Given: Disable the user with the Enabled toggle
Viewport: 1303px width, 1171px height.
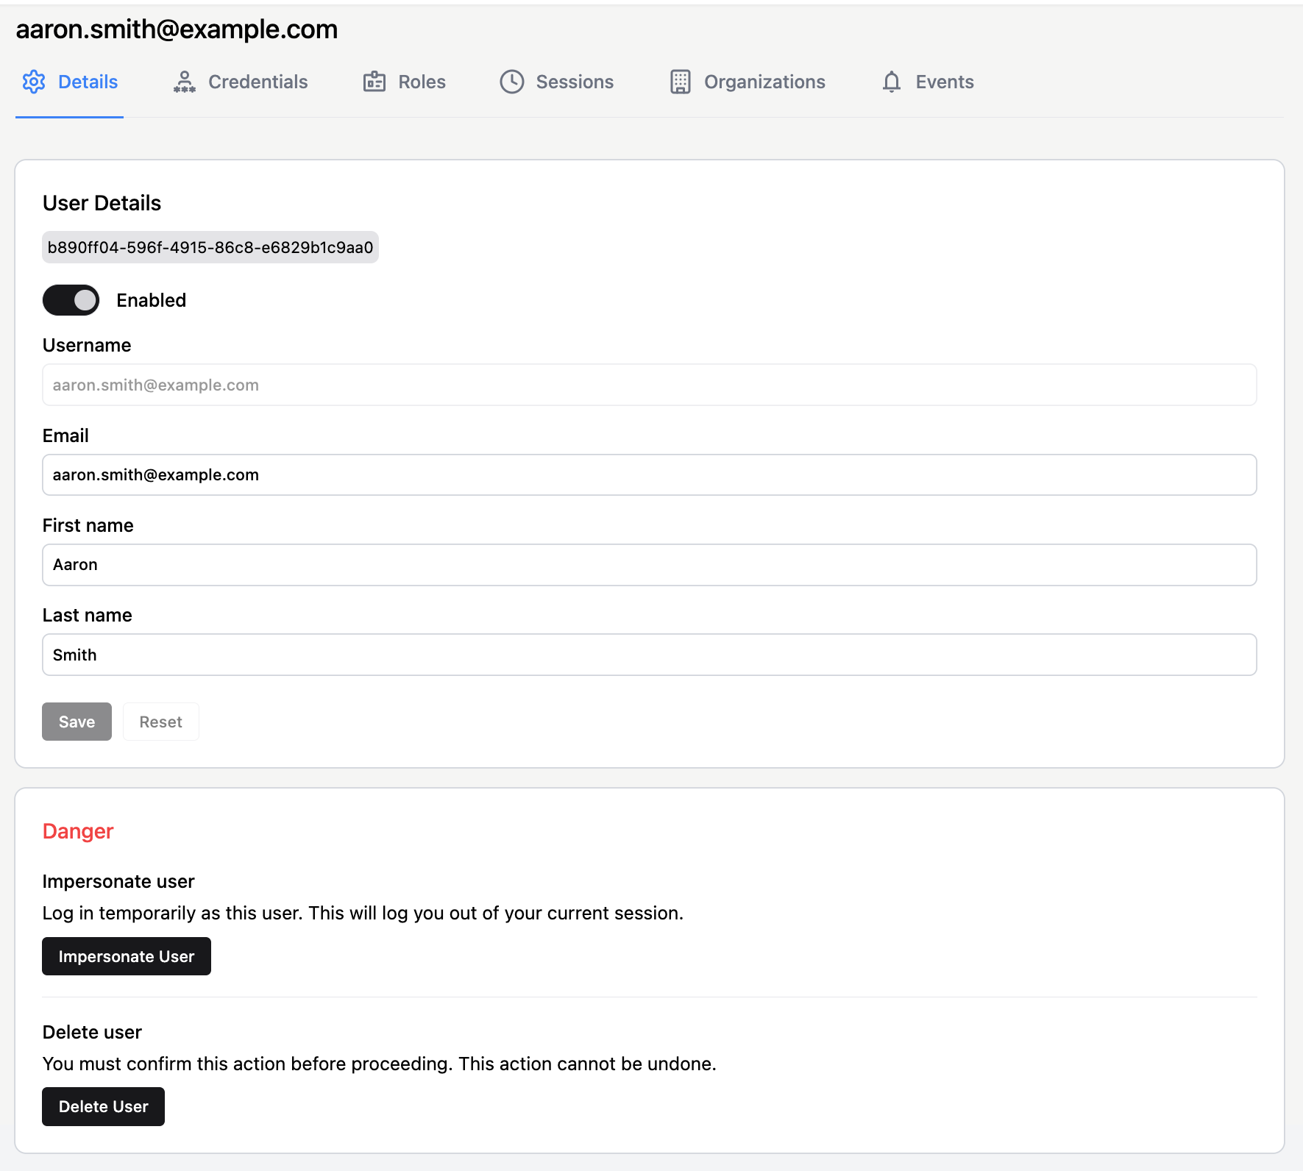Looking at the screenshot, I should point(70,300).
